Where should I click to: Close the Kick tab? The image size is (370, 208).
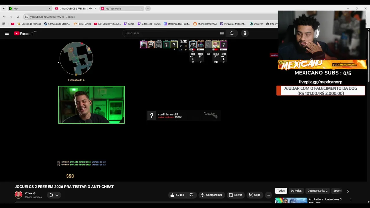[49, 8]
